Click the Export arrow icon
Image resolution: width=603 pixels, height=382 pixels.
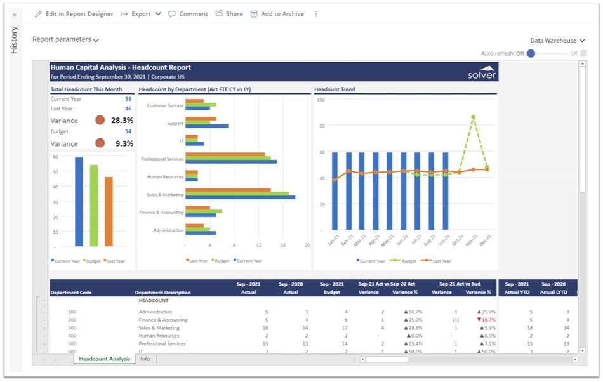[124, 14]
